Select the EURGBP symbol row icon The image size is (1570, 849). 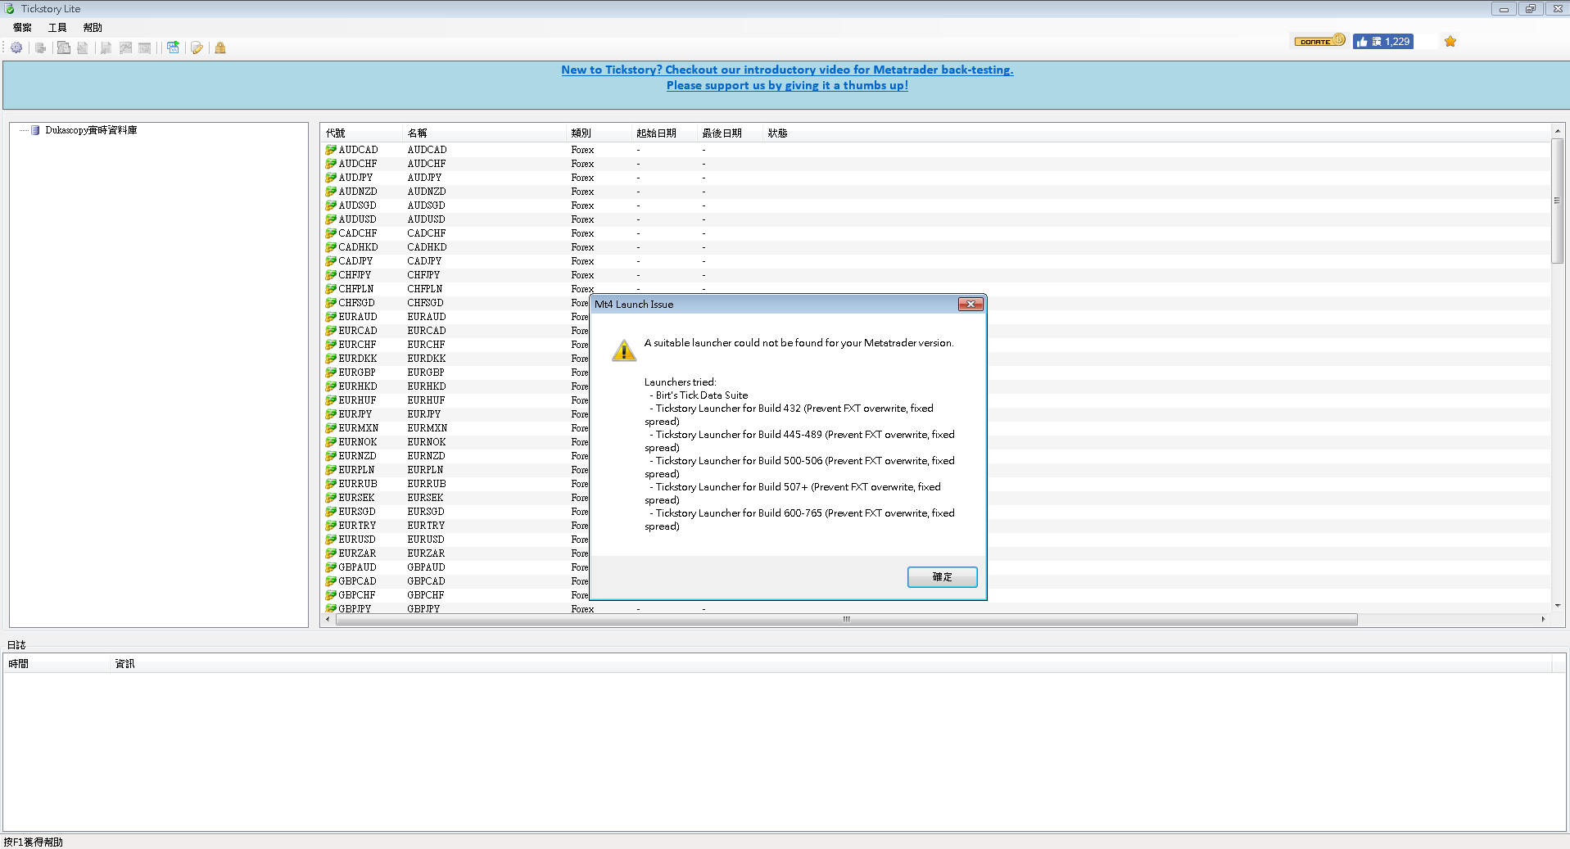pos(331,373)
